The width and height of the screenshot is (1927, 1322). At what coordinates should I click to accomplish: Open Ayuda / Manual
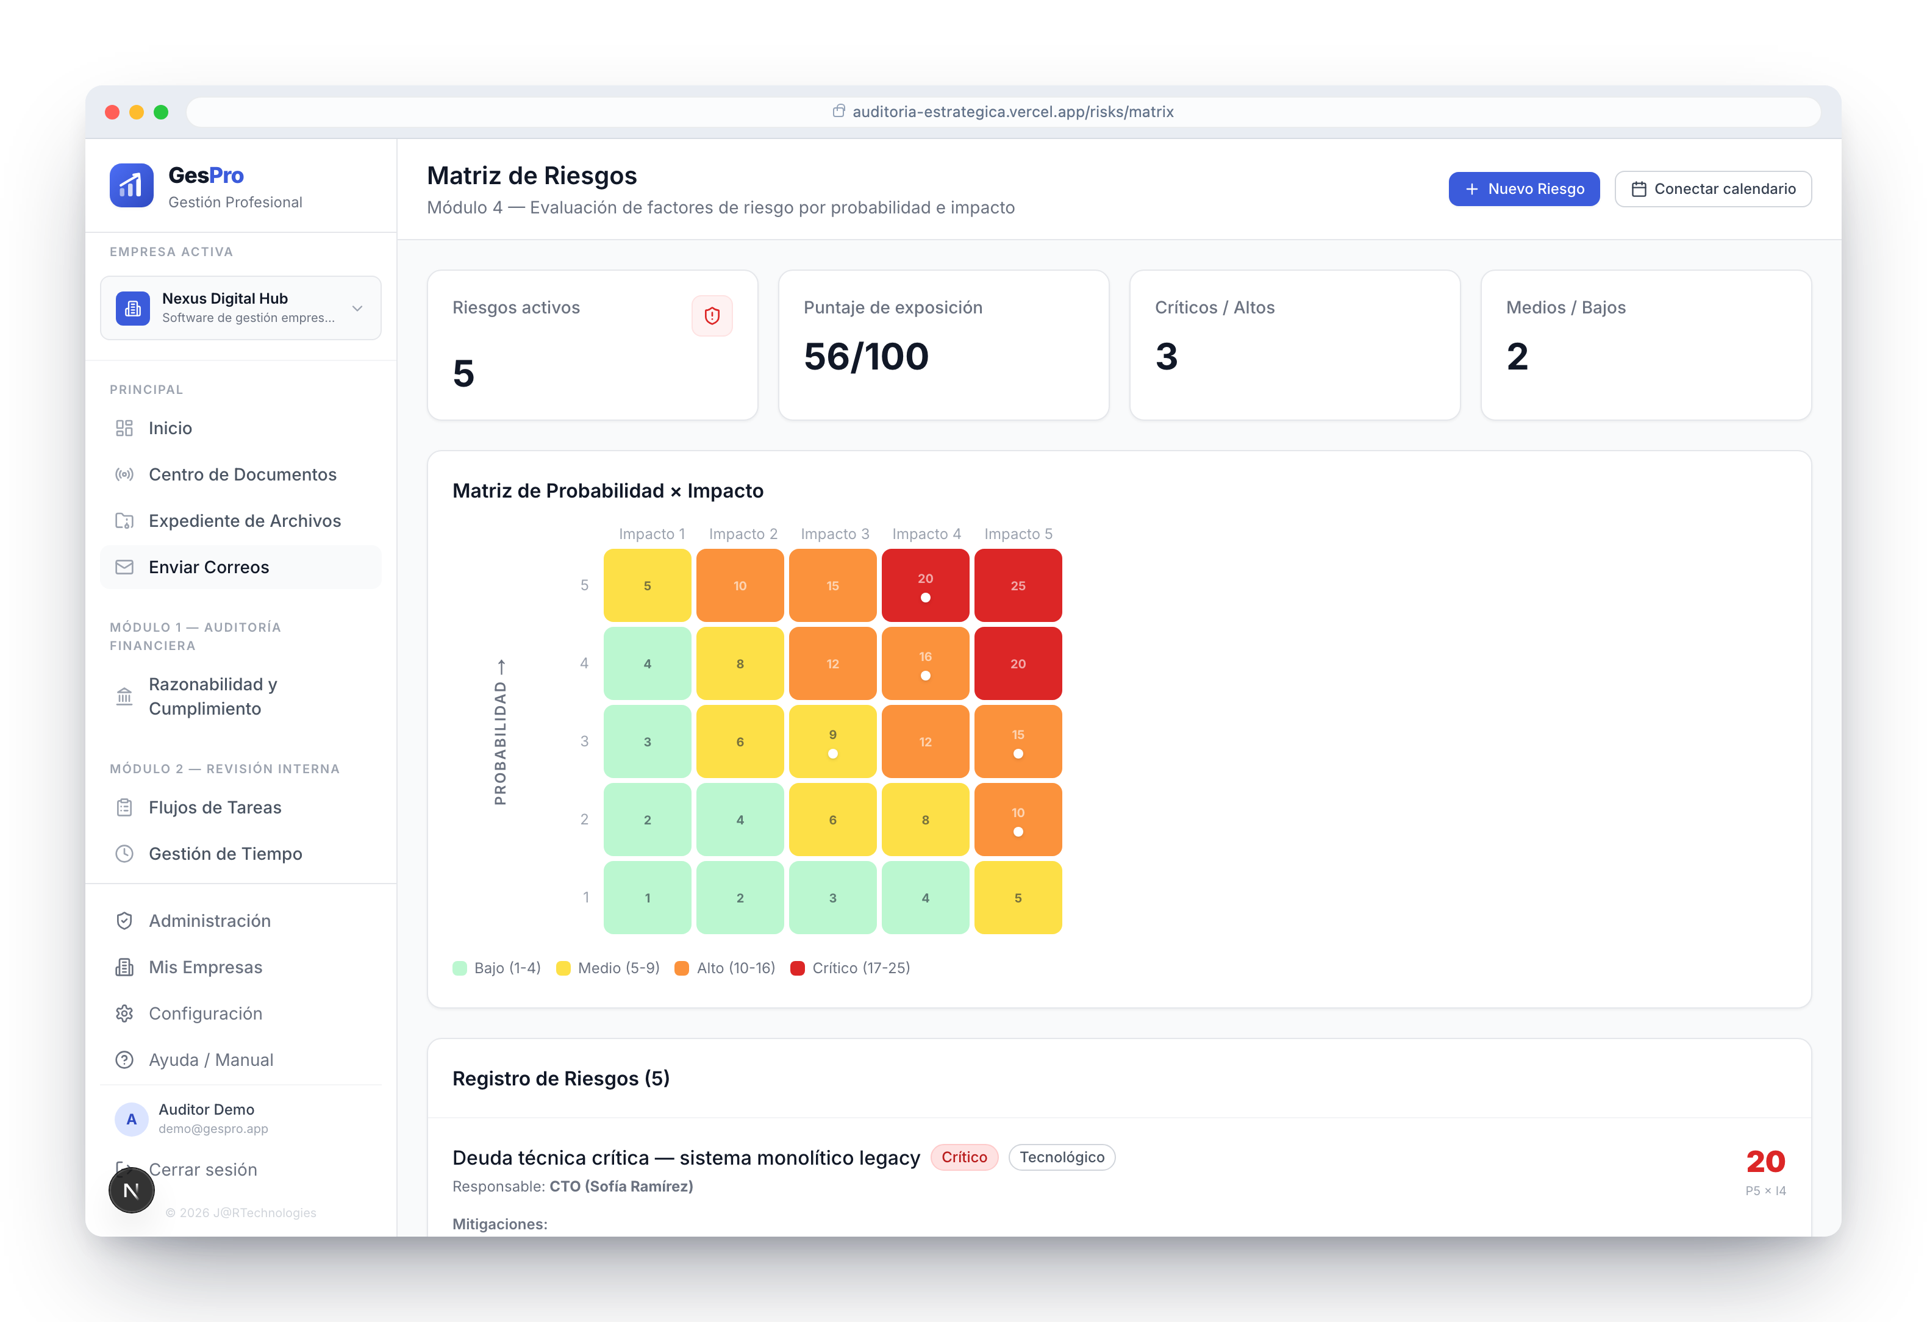pyautogui.click(x=240, y=1061)
